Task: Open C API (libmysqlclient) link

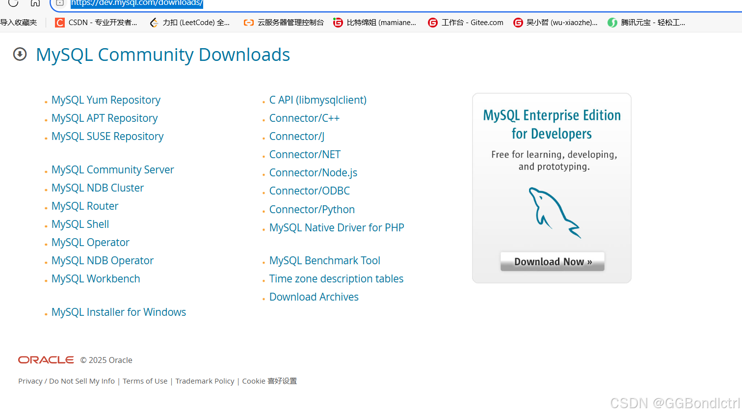Action: tap(318, 100)
